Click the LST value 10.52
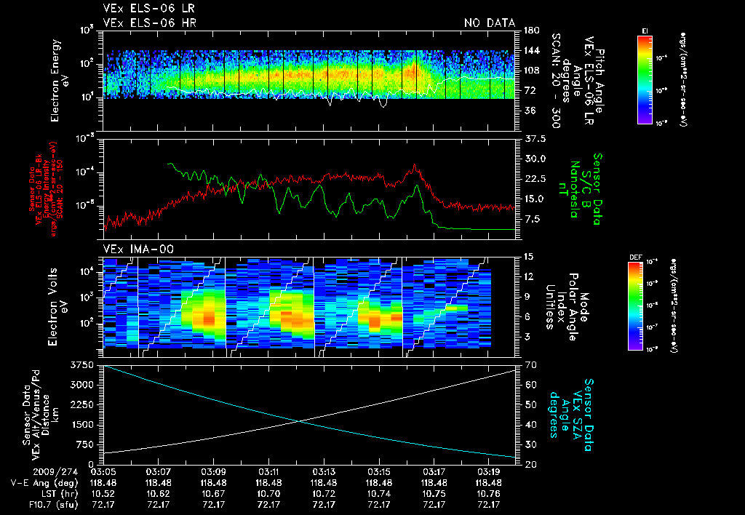 [x=103, y=494]
